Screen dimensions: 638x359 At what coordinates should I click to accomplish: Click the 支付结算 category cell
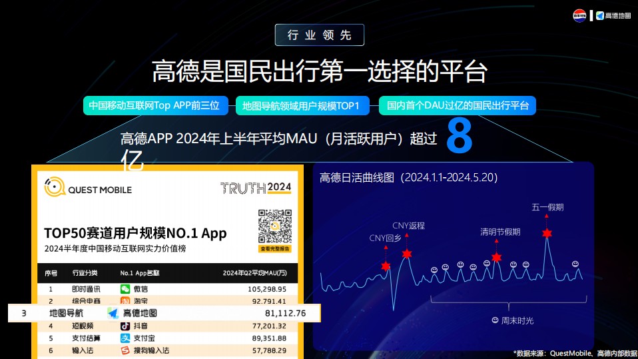(x=86, y=338)
